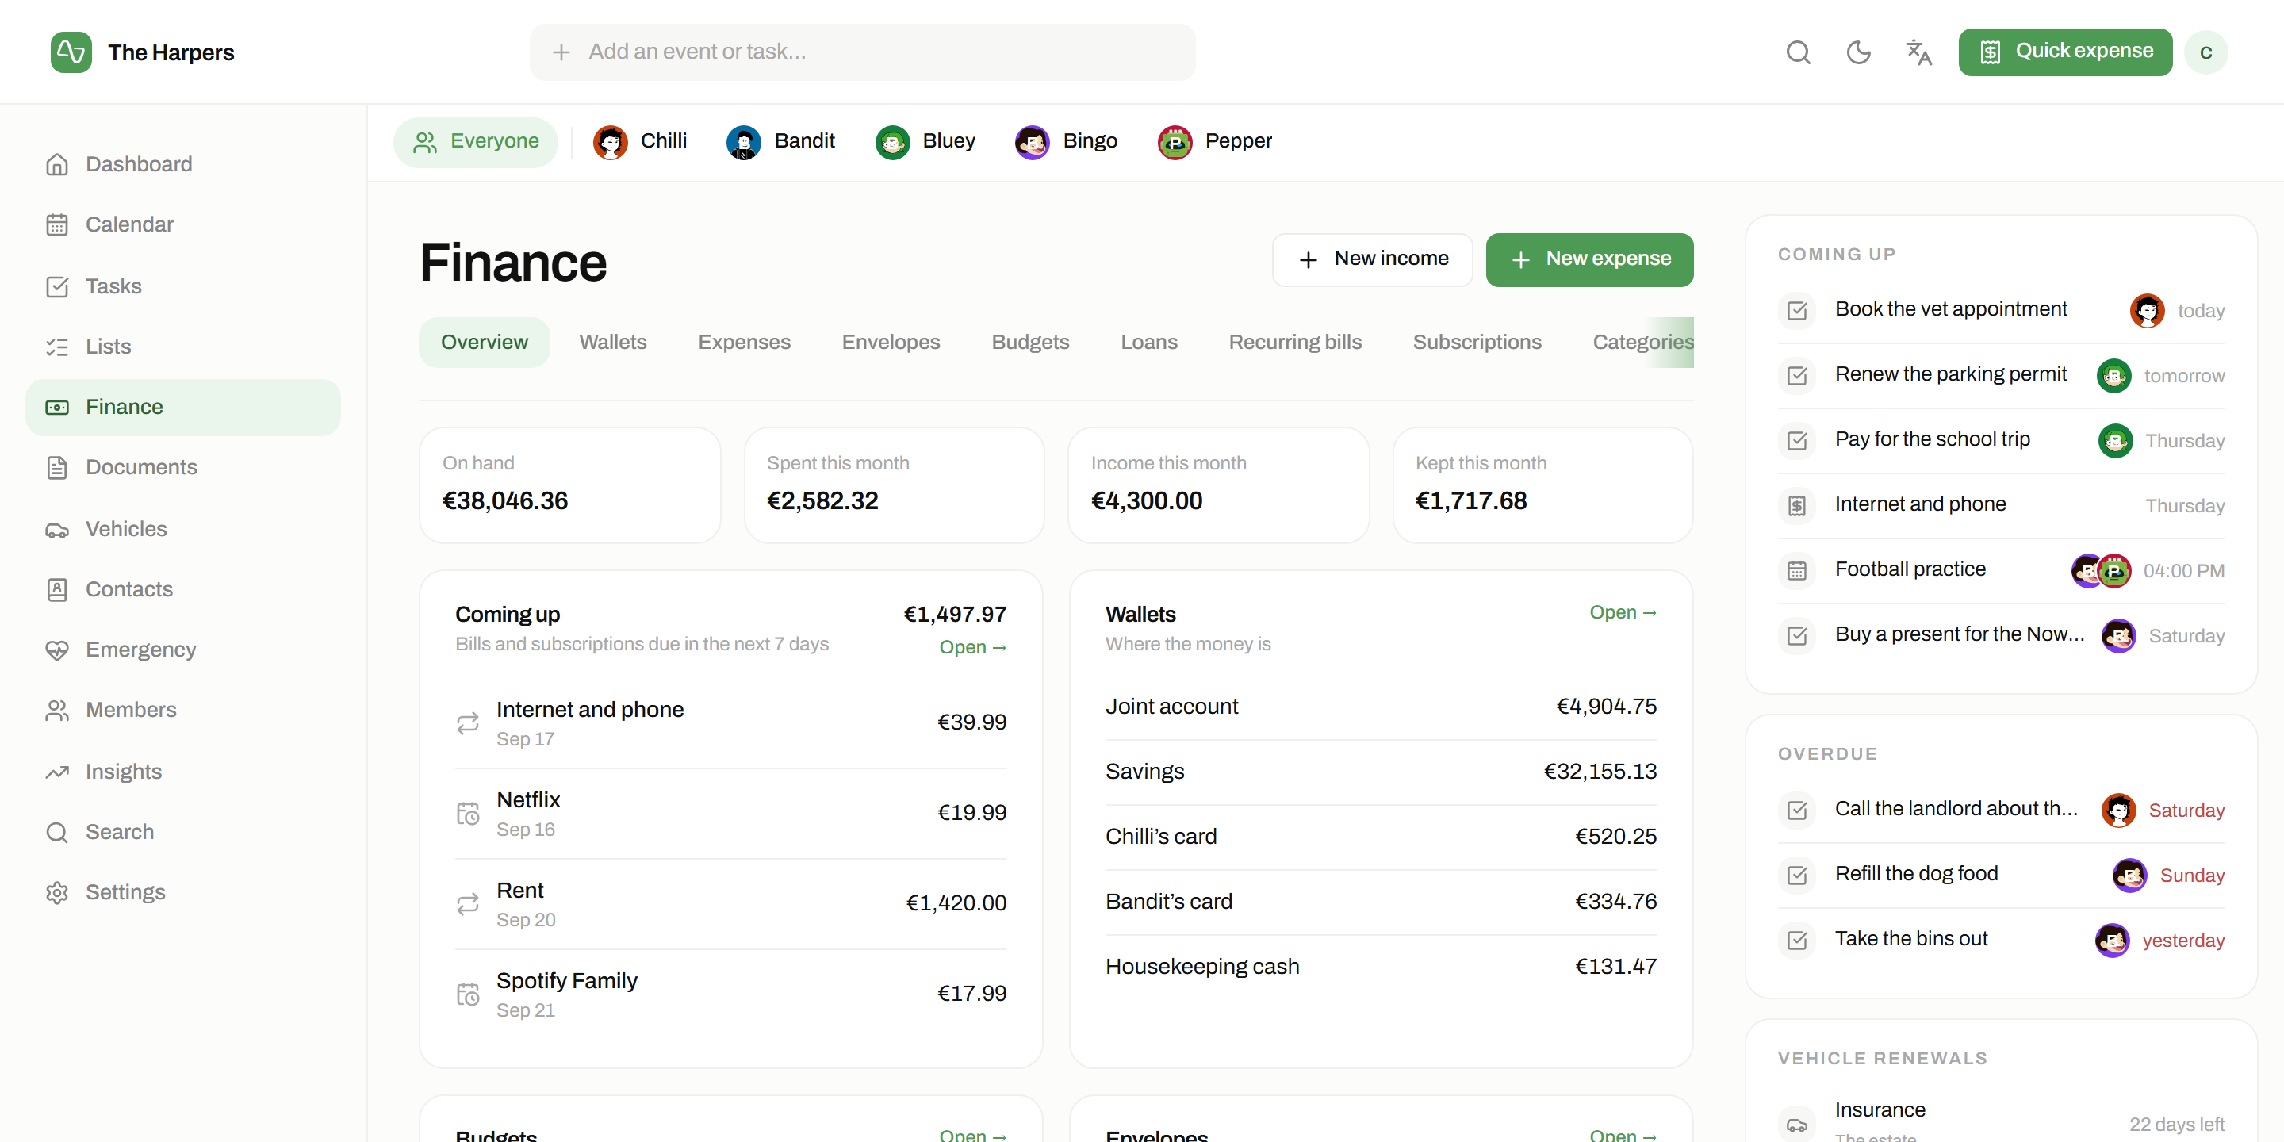Switch to the Wallets tab
Viewport: 2284px width, 1142px height.
(613, 343)
